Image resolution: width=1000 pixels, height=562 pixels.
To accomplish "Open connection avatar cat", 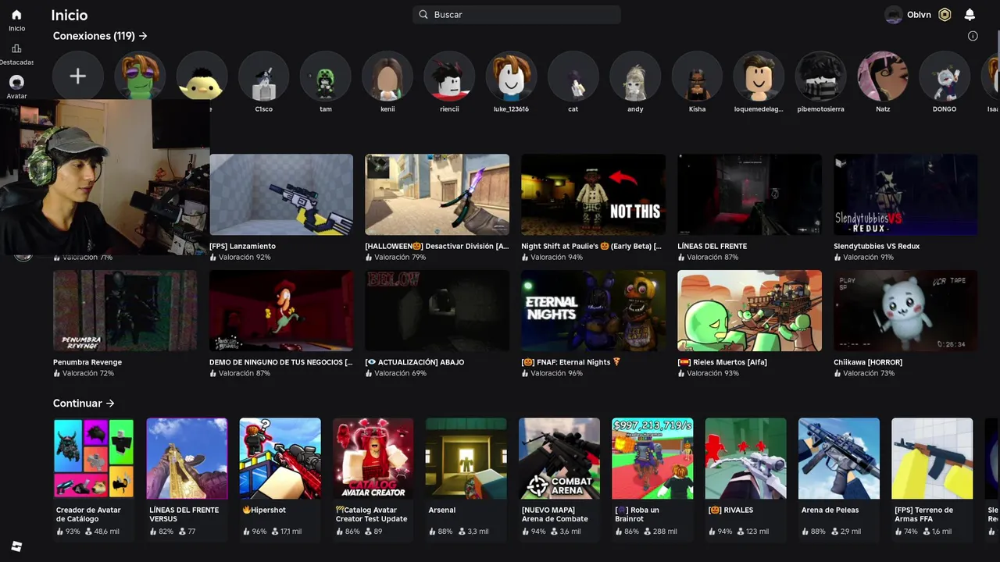I will (573, 76).
